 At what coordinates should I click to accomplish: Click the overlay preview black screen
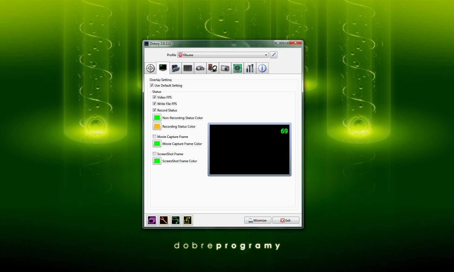(249, 149)
